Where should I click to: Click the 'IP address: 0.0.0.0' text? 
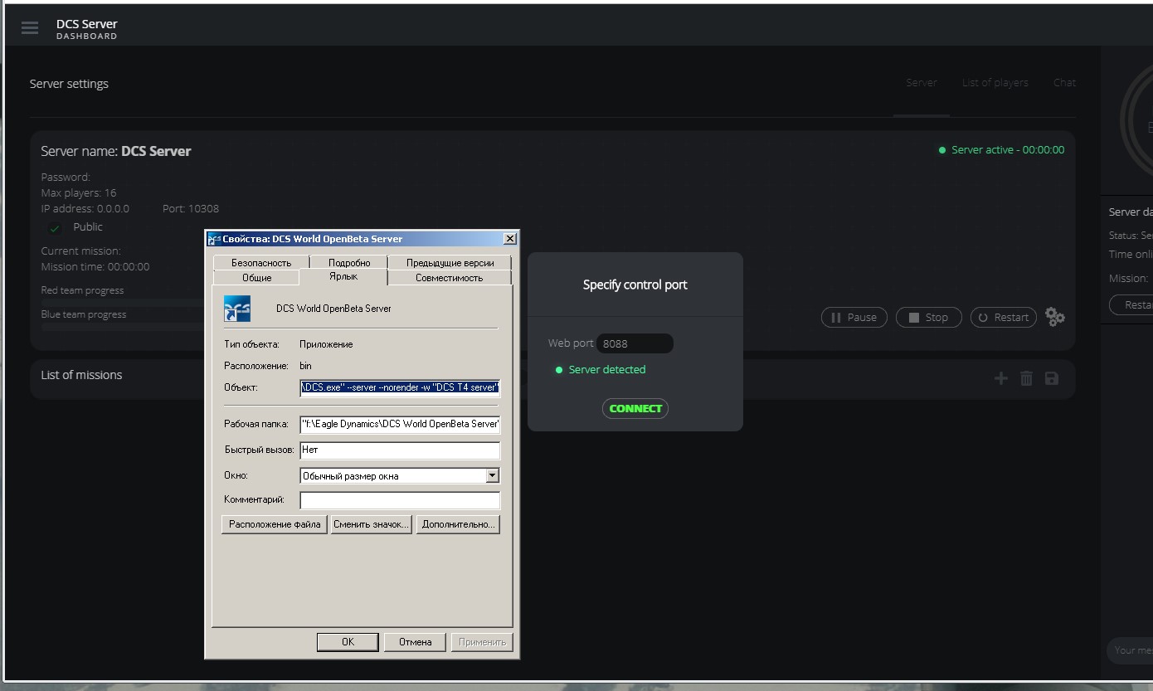(x=85, y=209)
